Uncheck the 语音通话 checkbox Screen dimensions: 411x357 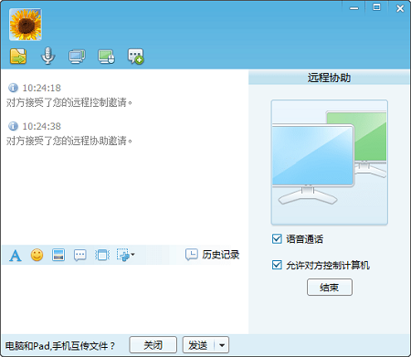click(277, 239)
